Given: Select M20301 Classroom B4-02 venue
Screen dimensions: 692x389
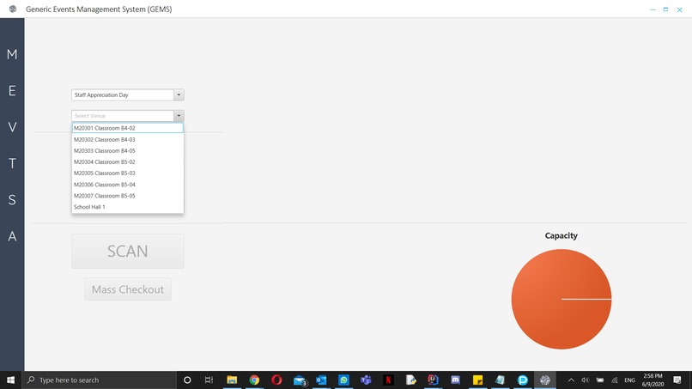Looking at the screenshot, I should (128, 128).
